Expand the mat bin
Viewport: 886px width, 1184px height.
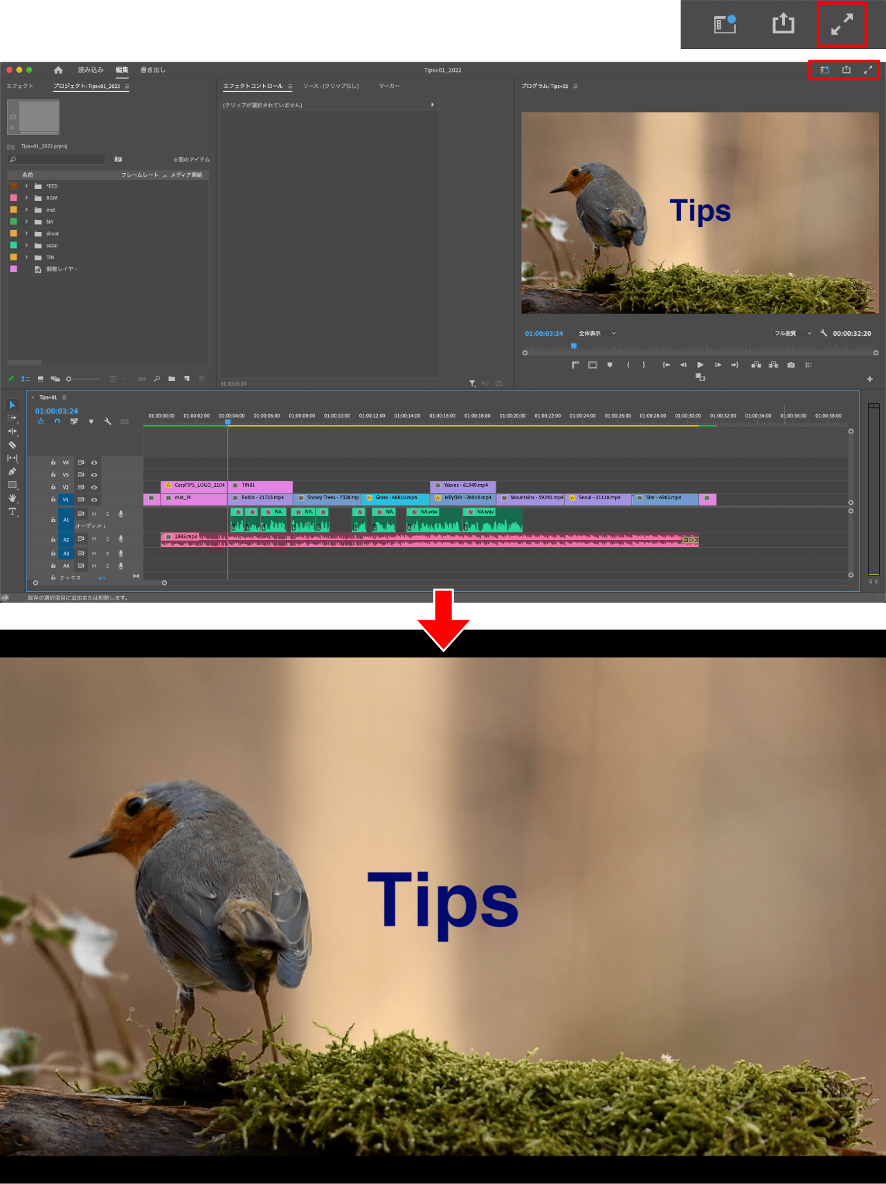click(x=26, y=210)
